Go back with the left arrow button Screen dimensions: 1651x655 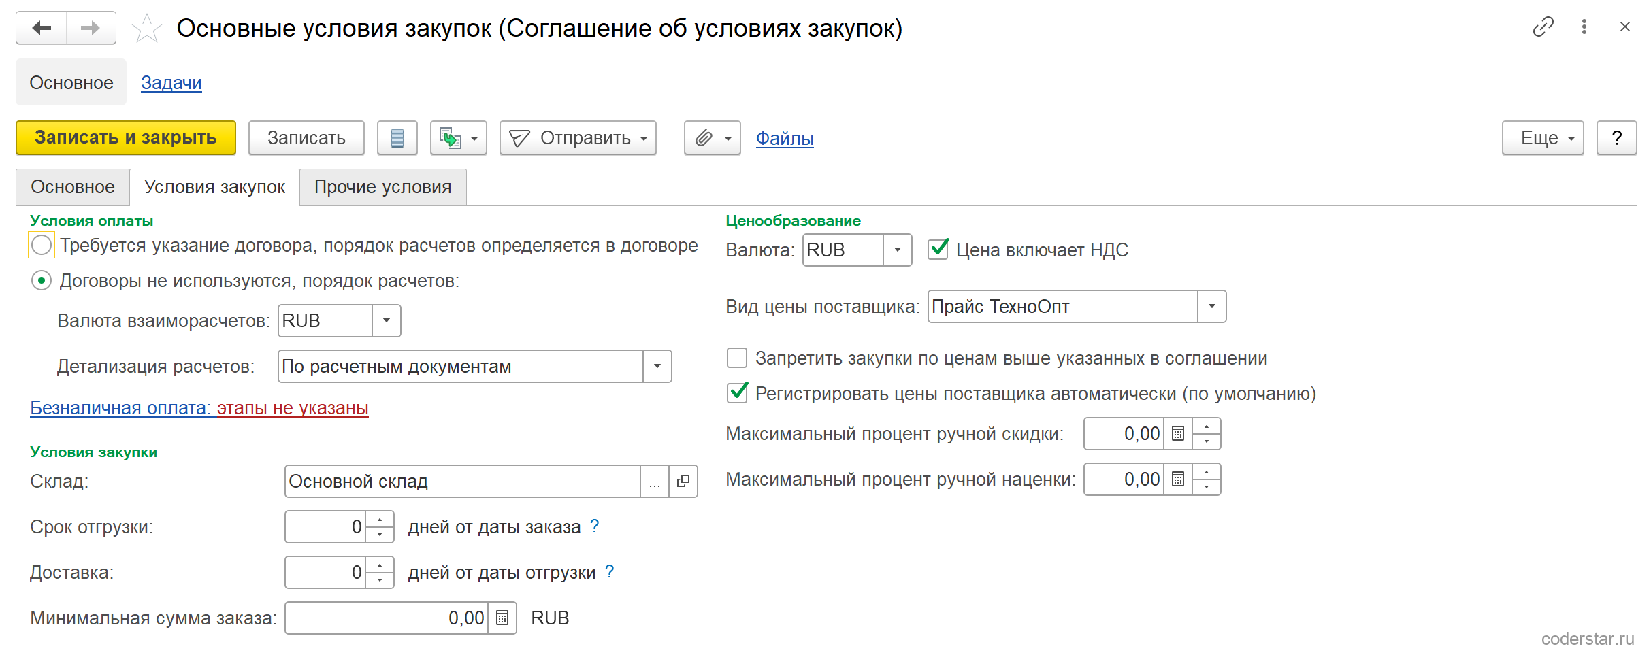point(42,28)
